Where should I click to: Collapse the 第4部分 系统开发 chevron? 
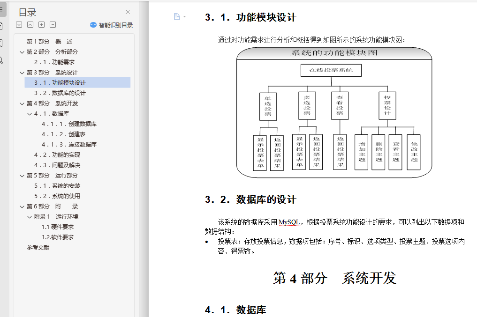22,103
